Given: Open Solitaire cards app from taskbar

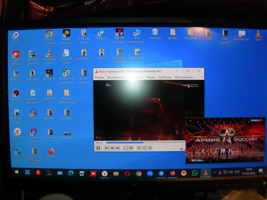Looking at the screenshot, I should click(82, 173).
